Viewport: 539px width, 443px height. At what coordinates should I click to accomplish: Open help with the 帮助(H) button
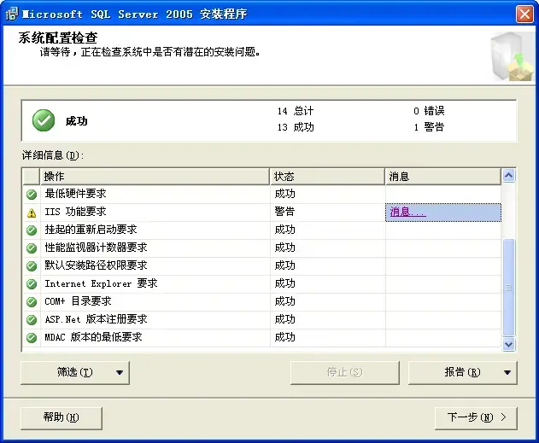[62, 418]
